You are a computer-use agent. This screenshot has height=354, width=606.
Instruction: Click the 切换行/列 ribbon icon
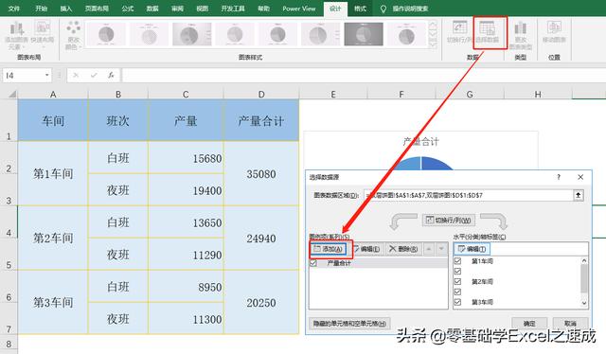pyautogui.click(x=459, y=32)
